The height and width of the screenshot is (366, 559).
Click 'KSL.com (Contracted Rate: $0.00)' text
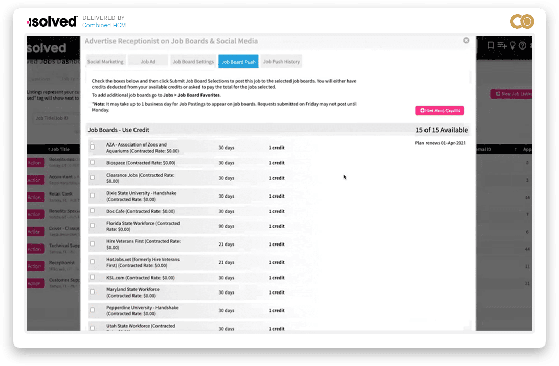click(141, 278)
